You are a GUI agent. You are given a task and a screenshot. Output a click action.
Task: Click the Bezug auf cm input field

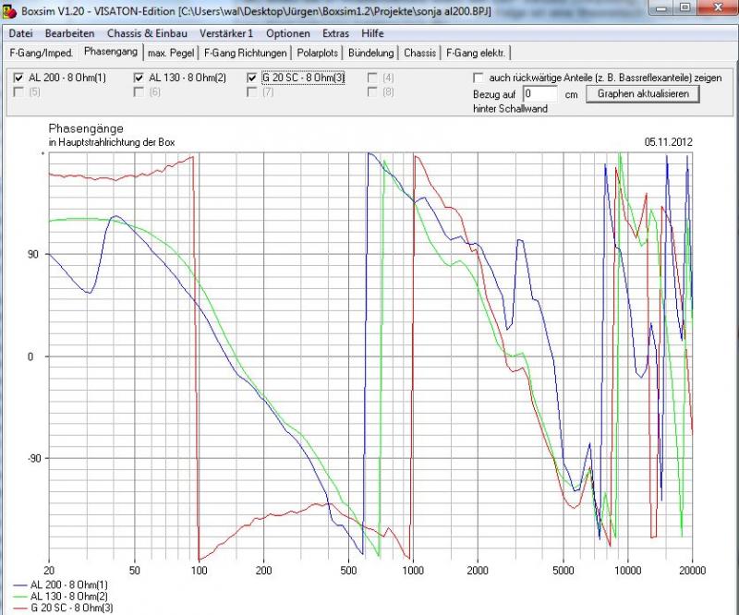539,94
